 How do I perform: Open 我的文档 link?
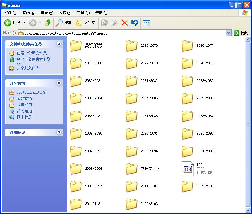tap(24, 99)
